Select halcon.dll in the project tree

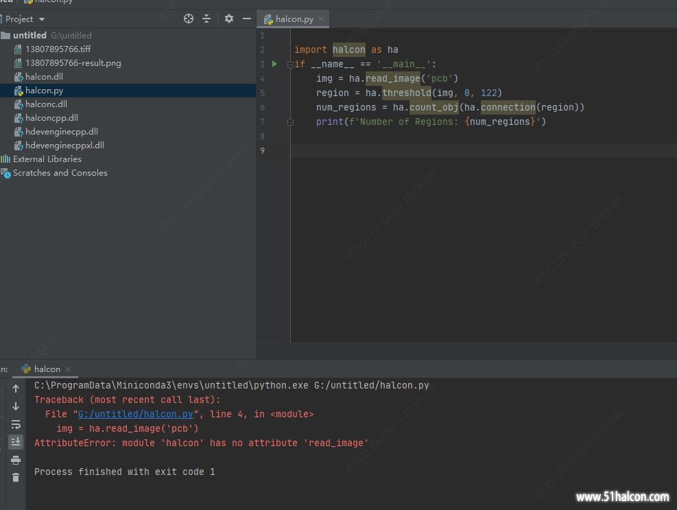44,76
